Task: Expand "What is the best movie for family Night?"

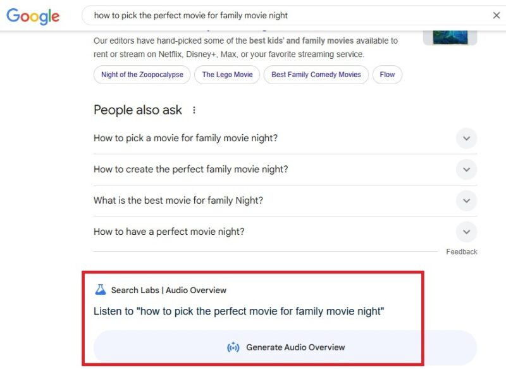Action: (466, 201)
